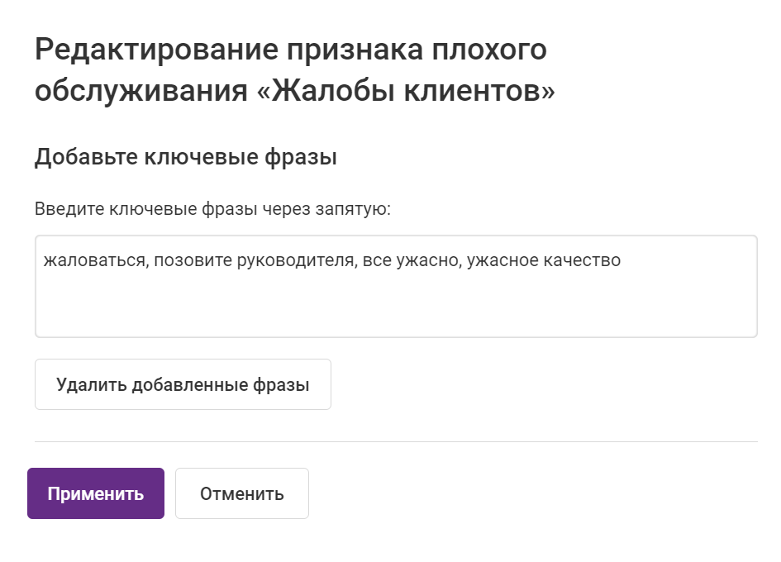
Task: Place cursor at «ужасное качество» phrase
Action: click(543, 261)
